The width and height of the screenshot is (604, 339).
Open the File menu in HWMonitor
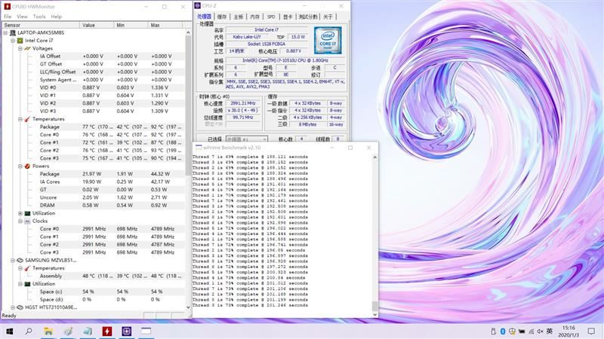[8, 17]
